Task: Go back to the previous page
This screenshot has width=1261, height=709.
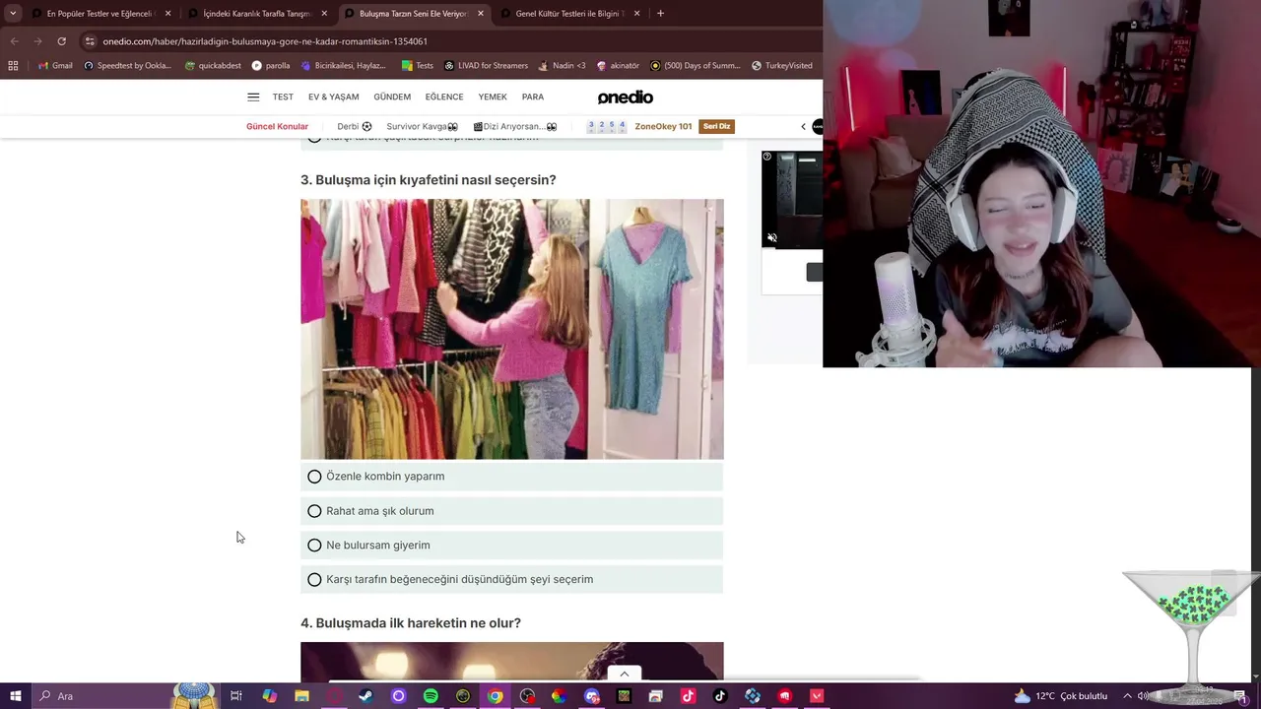Action: [x=14, y=41]
